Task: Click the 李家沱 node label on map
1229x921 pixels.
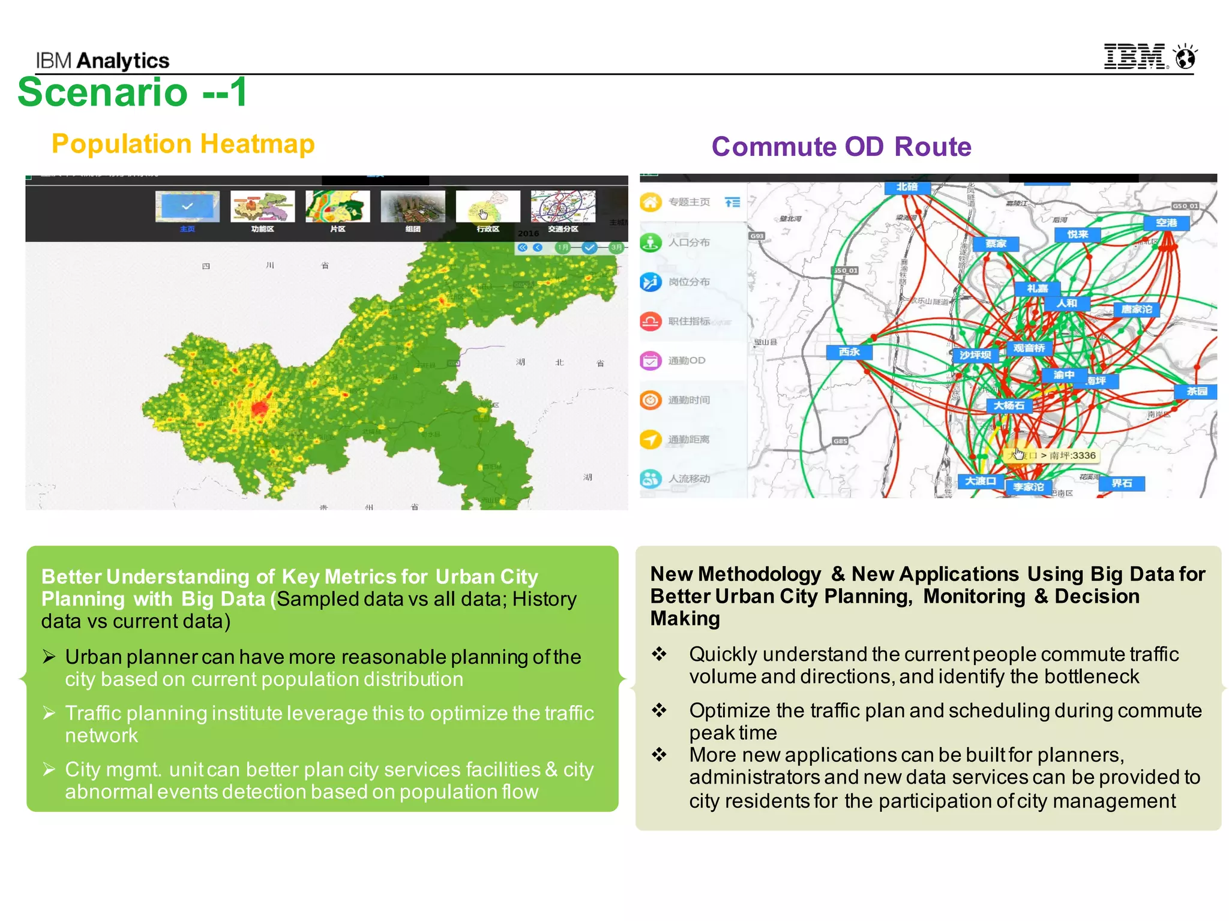Action: 1029,487
